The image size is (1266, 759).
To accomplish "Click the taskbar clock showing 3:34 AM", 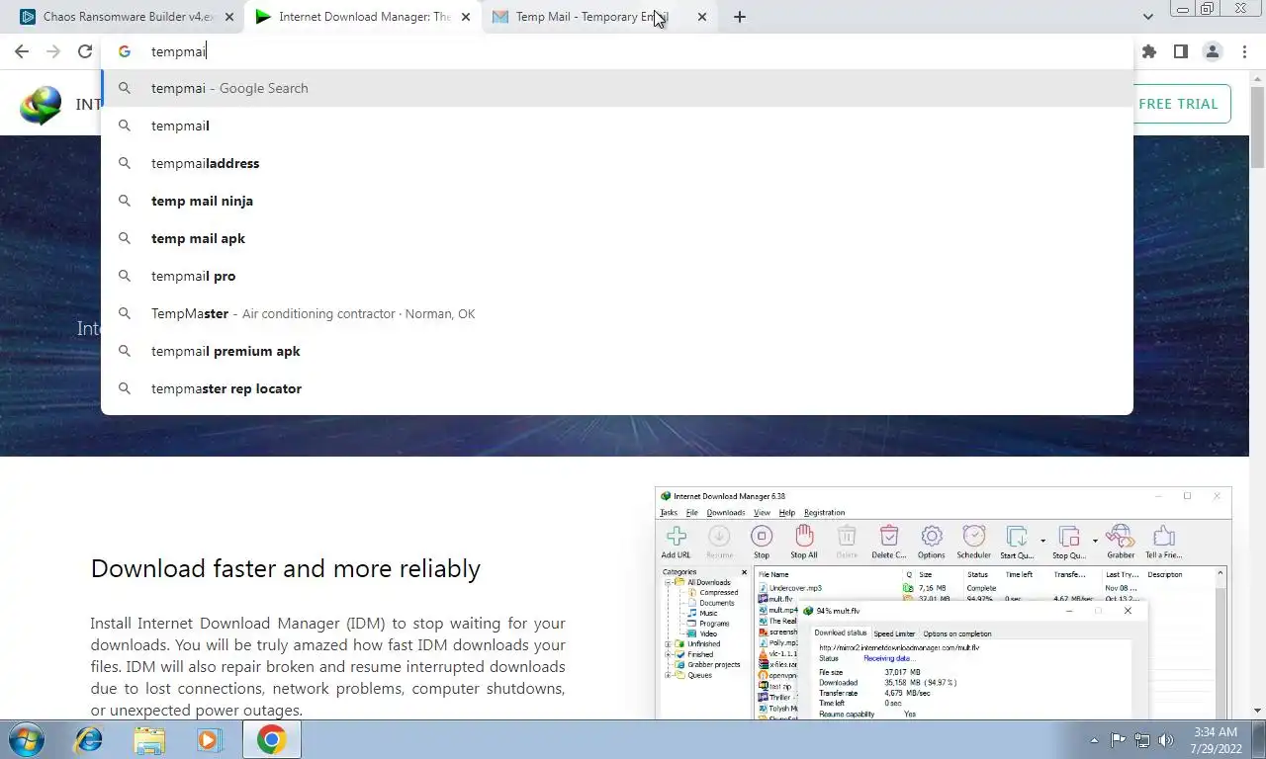I will pyautogui.click(x=1216, y=739).
